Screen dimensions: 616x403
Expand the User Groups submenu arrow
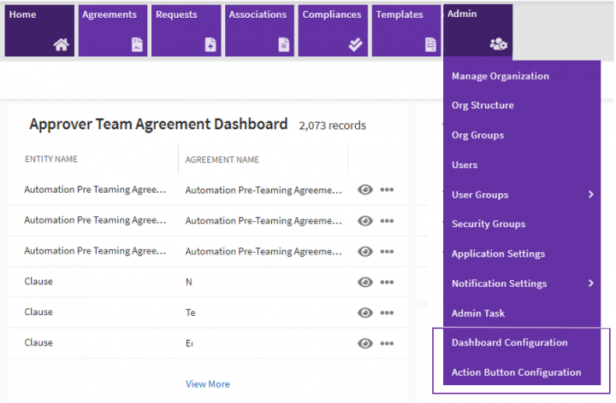[591, 195]
